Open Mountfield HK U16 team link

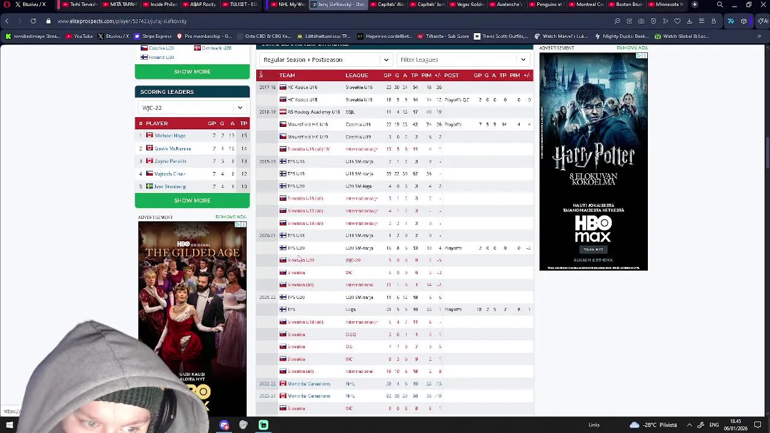coord(307,124)
